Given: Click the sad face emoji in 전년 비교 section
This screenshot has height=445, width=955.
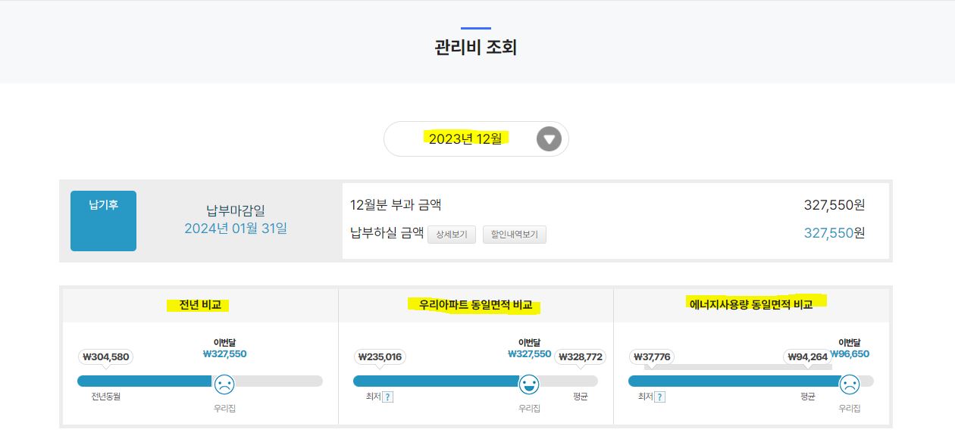Looking at the screenshot, I should (224, 384).
